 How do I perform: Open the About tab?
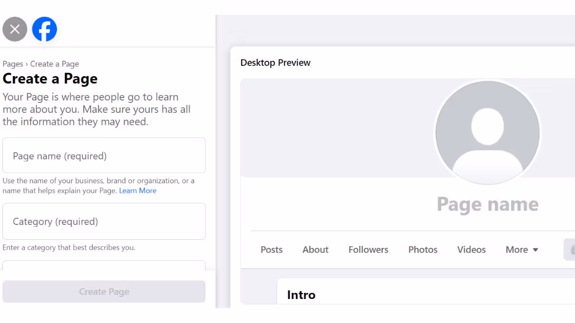point(315,250)
